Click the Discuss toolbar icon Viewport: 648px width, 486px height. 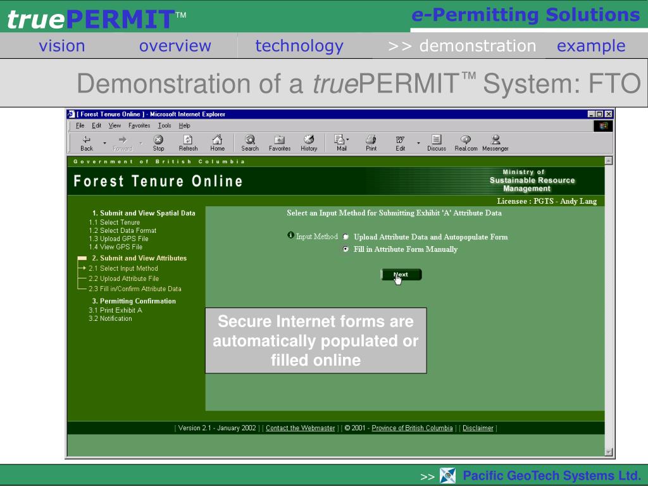[437, 143]
